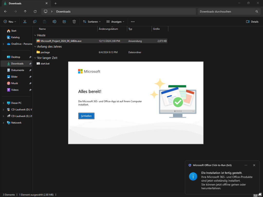This screenshot has height=197, width=263.
Task: Refresh the current folder view
Action: [x=35, y=12]
